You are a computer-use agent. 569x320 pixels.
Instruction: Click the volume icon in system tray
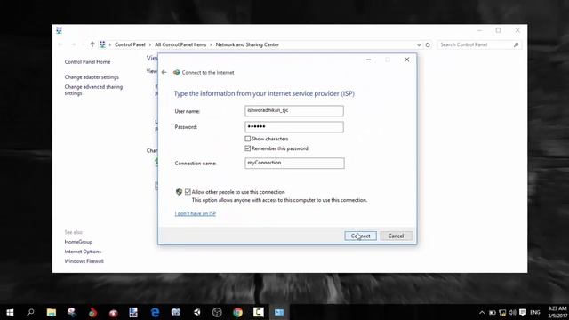click(512, 312)
